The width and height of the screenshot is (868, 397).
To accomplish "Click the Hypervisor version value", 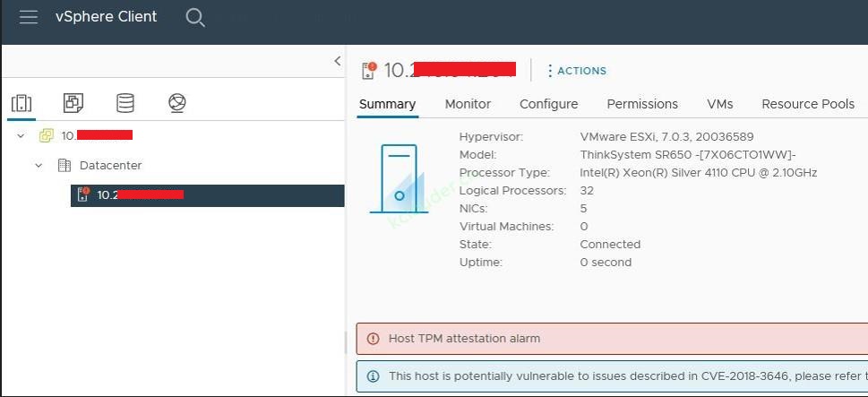I will (666, 137).
